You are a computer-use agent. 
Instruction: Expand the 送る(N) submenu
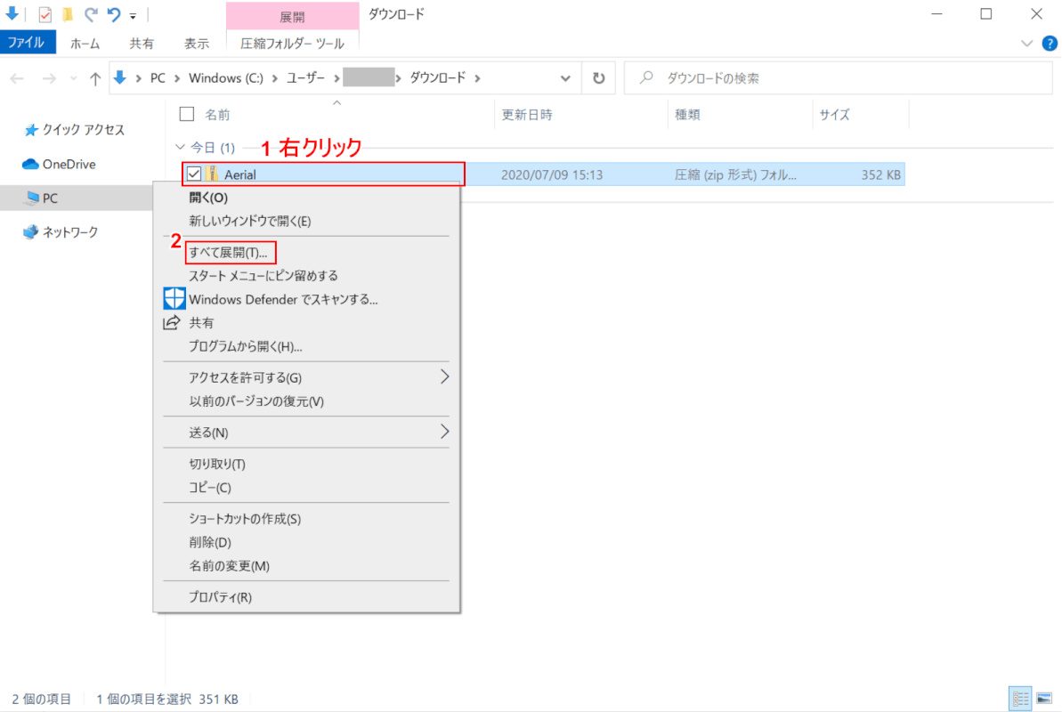click(444, 433)
